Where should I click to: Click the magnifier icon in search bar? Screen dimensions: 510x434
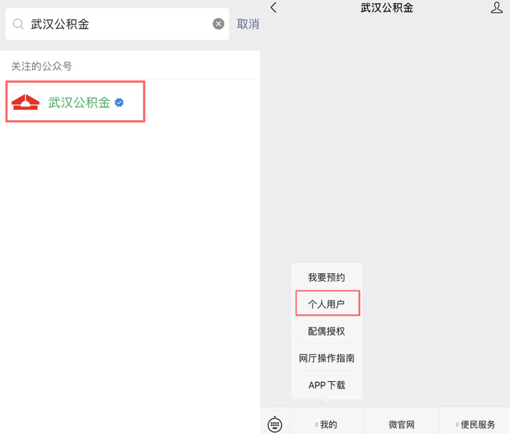coord(18,24)
